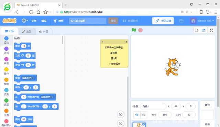Open the scratch-cat account dropdown
This screenshot has width=220, height=127.
click(202, 21)
